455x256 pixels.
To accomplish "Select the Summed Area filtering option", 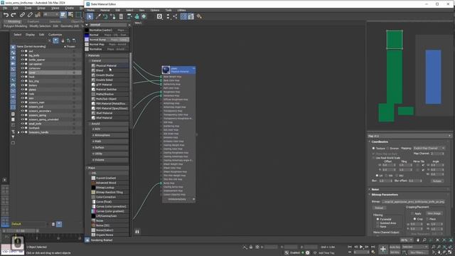I will (378, 223).
